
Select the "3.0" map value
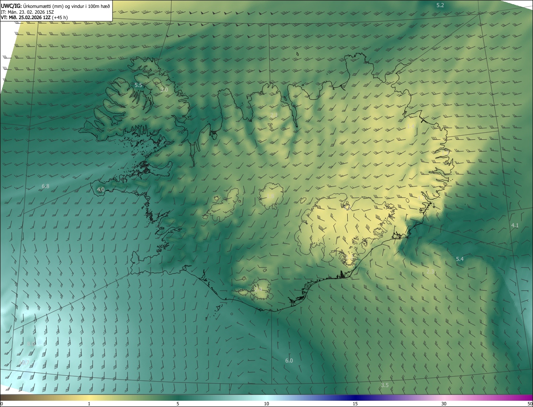pos(164,89)
